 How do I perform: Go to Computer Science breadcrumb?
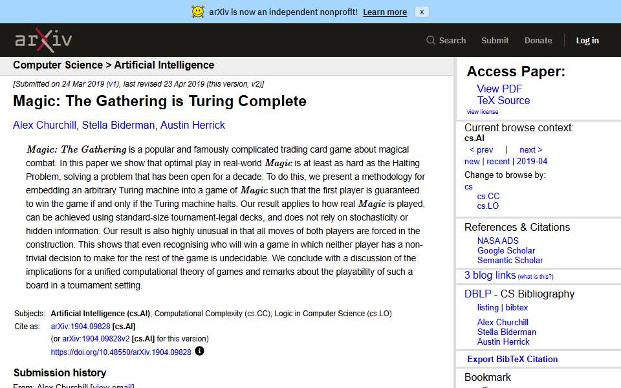point(58,65)
